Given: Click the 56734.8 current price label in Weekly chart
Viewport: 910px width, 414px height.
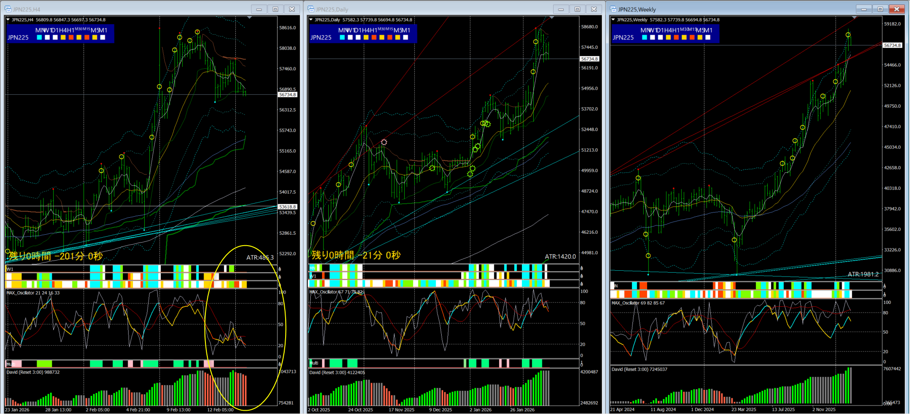Looking at the screenshot, I should click(892, 46).
